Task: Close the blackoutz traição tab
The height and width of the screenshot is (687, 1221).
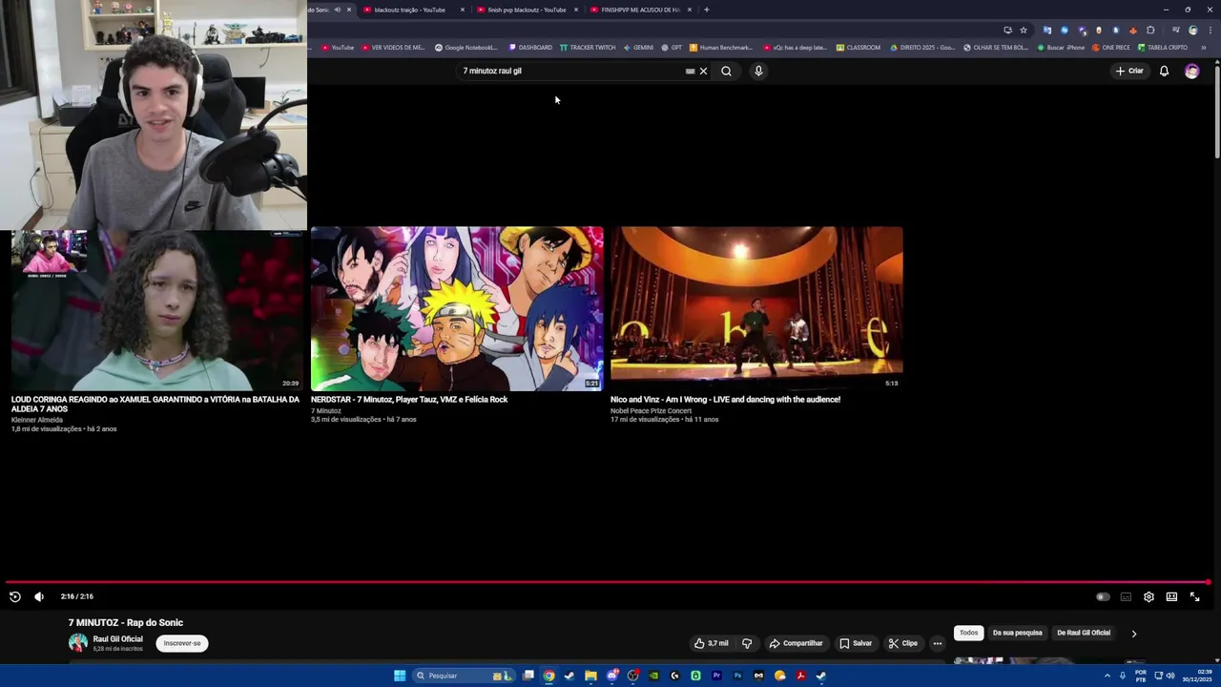Action: (463, 10)
